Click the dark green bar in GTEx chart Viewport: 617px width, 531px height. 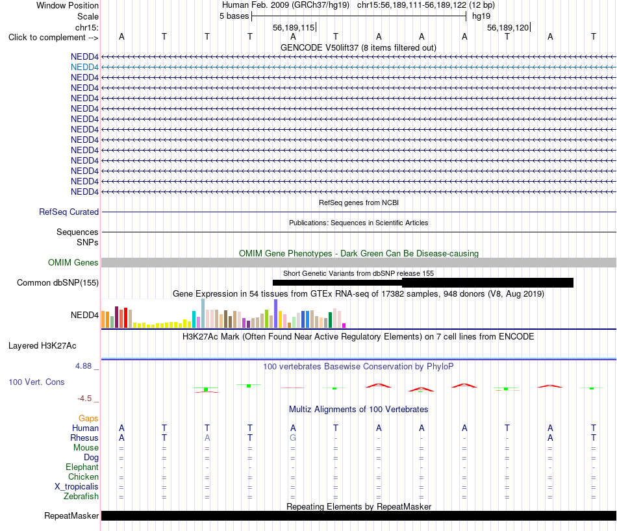pyautogui.click(x=330, y=320)
